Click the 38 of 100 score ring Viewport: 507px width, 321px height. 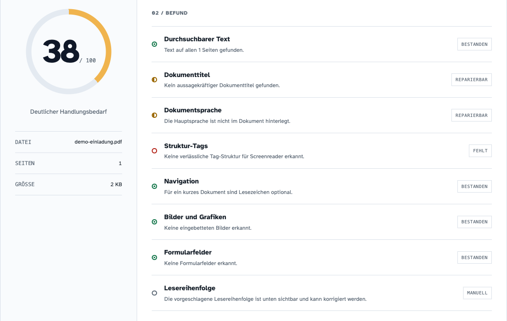click(x=68, y=52)
